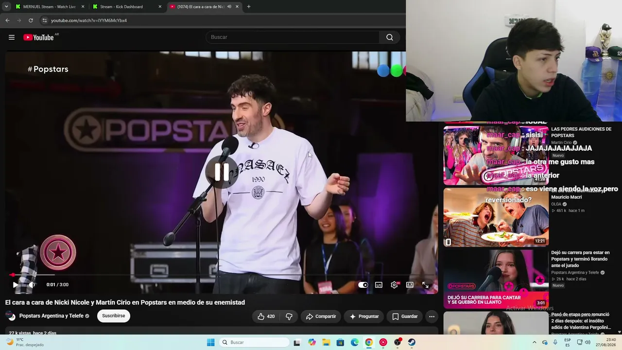Screen dimensions: 622x350
Task: Close the MERNUEL Stream tab
Action: (83, 7)
